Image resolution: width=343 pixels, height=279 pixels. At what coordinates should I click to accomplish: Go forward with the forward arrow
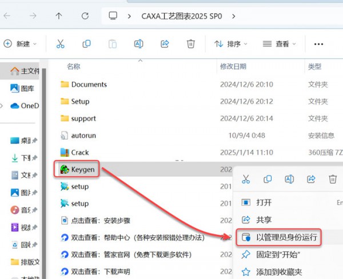tap(33, 16)
